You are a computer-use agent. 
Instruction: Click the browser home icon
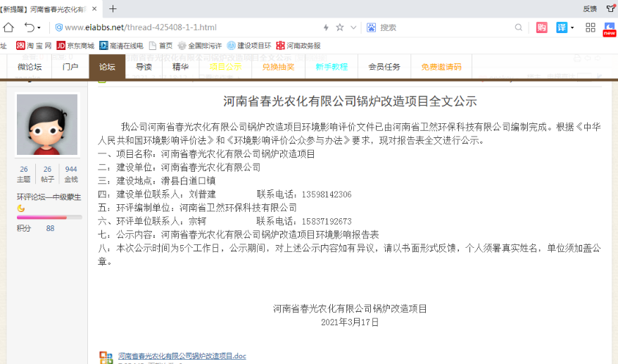8,27
